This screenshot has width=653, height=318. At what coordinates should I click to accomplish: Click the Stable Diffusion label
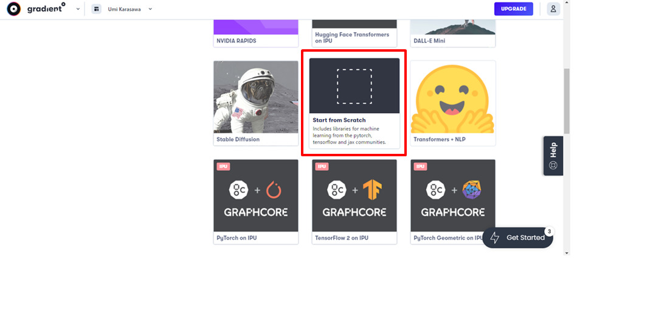click(238, 139)
